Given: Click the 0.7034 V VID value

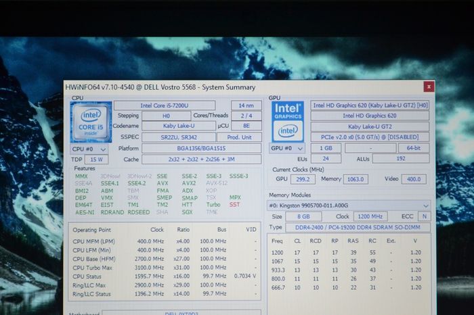Looking at the screenshot, I should (x=245, y=276).
